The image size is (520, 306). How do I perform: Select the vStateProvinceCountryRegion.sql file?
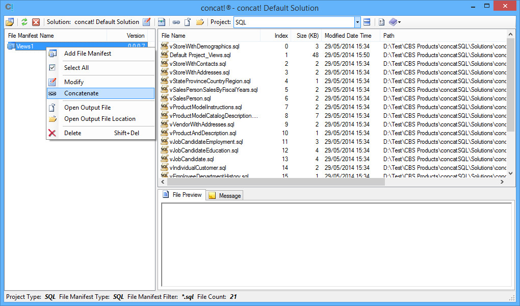(210, 81)
